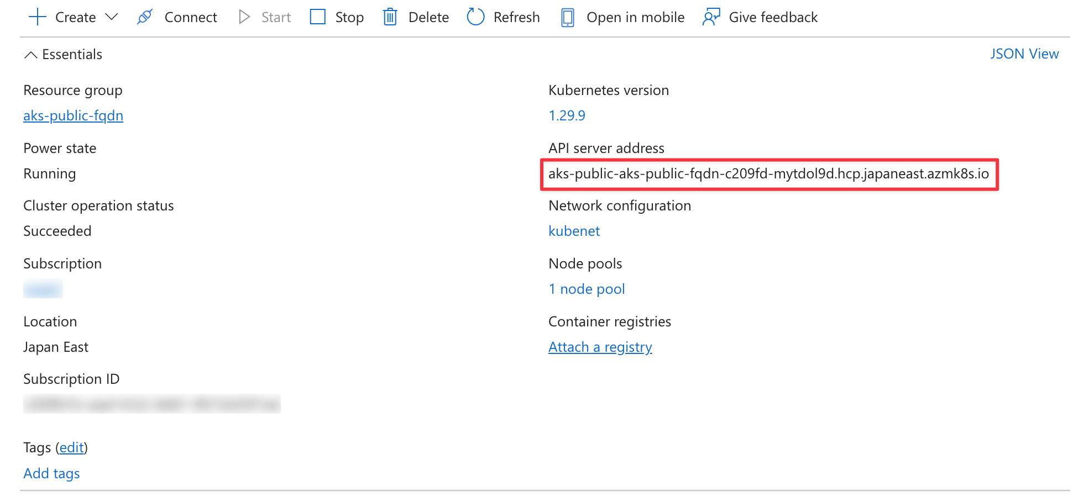Click the Refresh circular arrow icon
The height and width of the screenshot is (497, 1089).
(475, 17)
